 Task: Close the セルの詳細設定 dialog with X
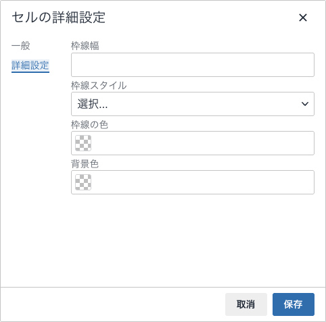(x=303, y=18)
